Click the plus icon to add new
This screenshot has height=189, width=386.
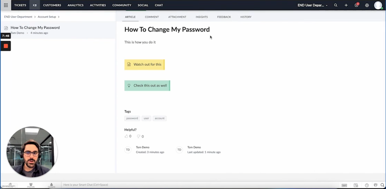click(346, 5)
